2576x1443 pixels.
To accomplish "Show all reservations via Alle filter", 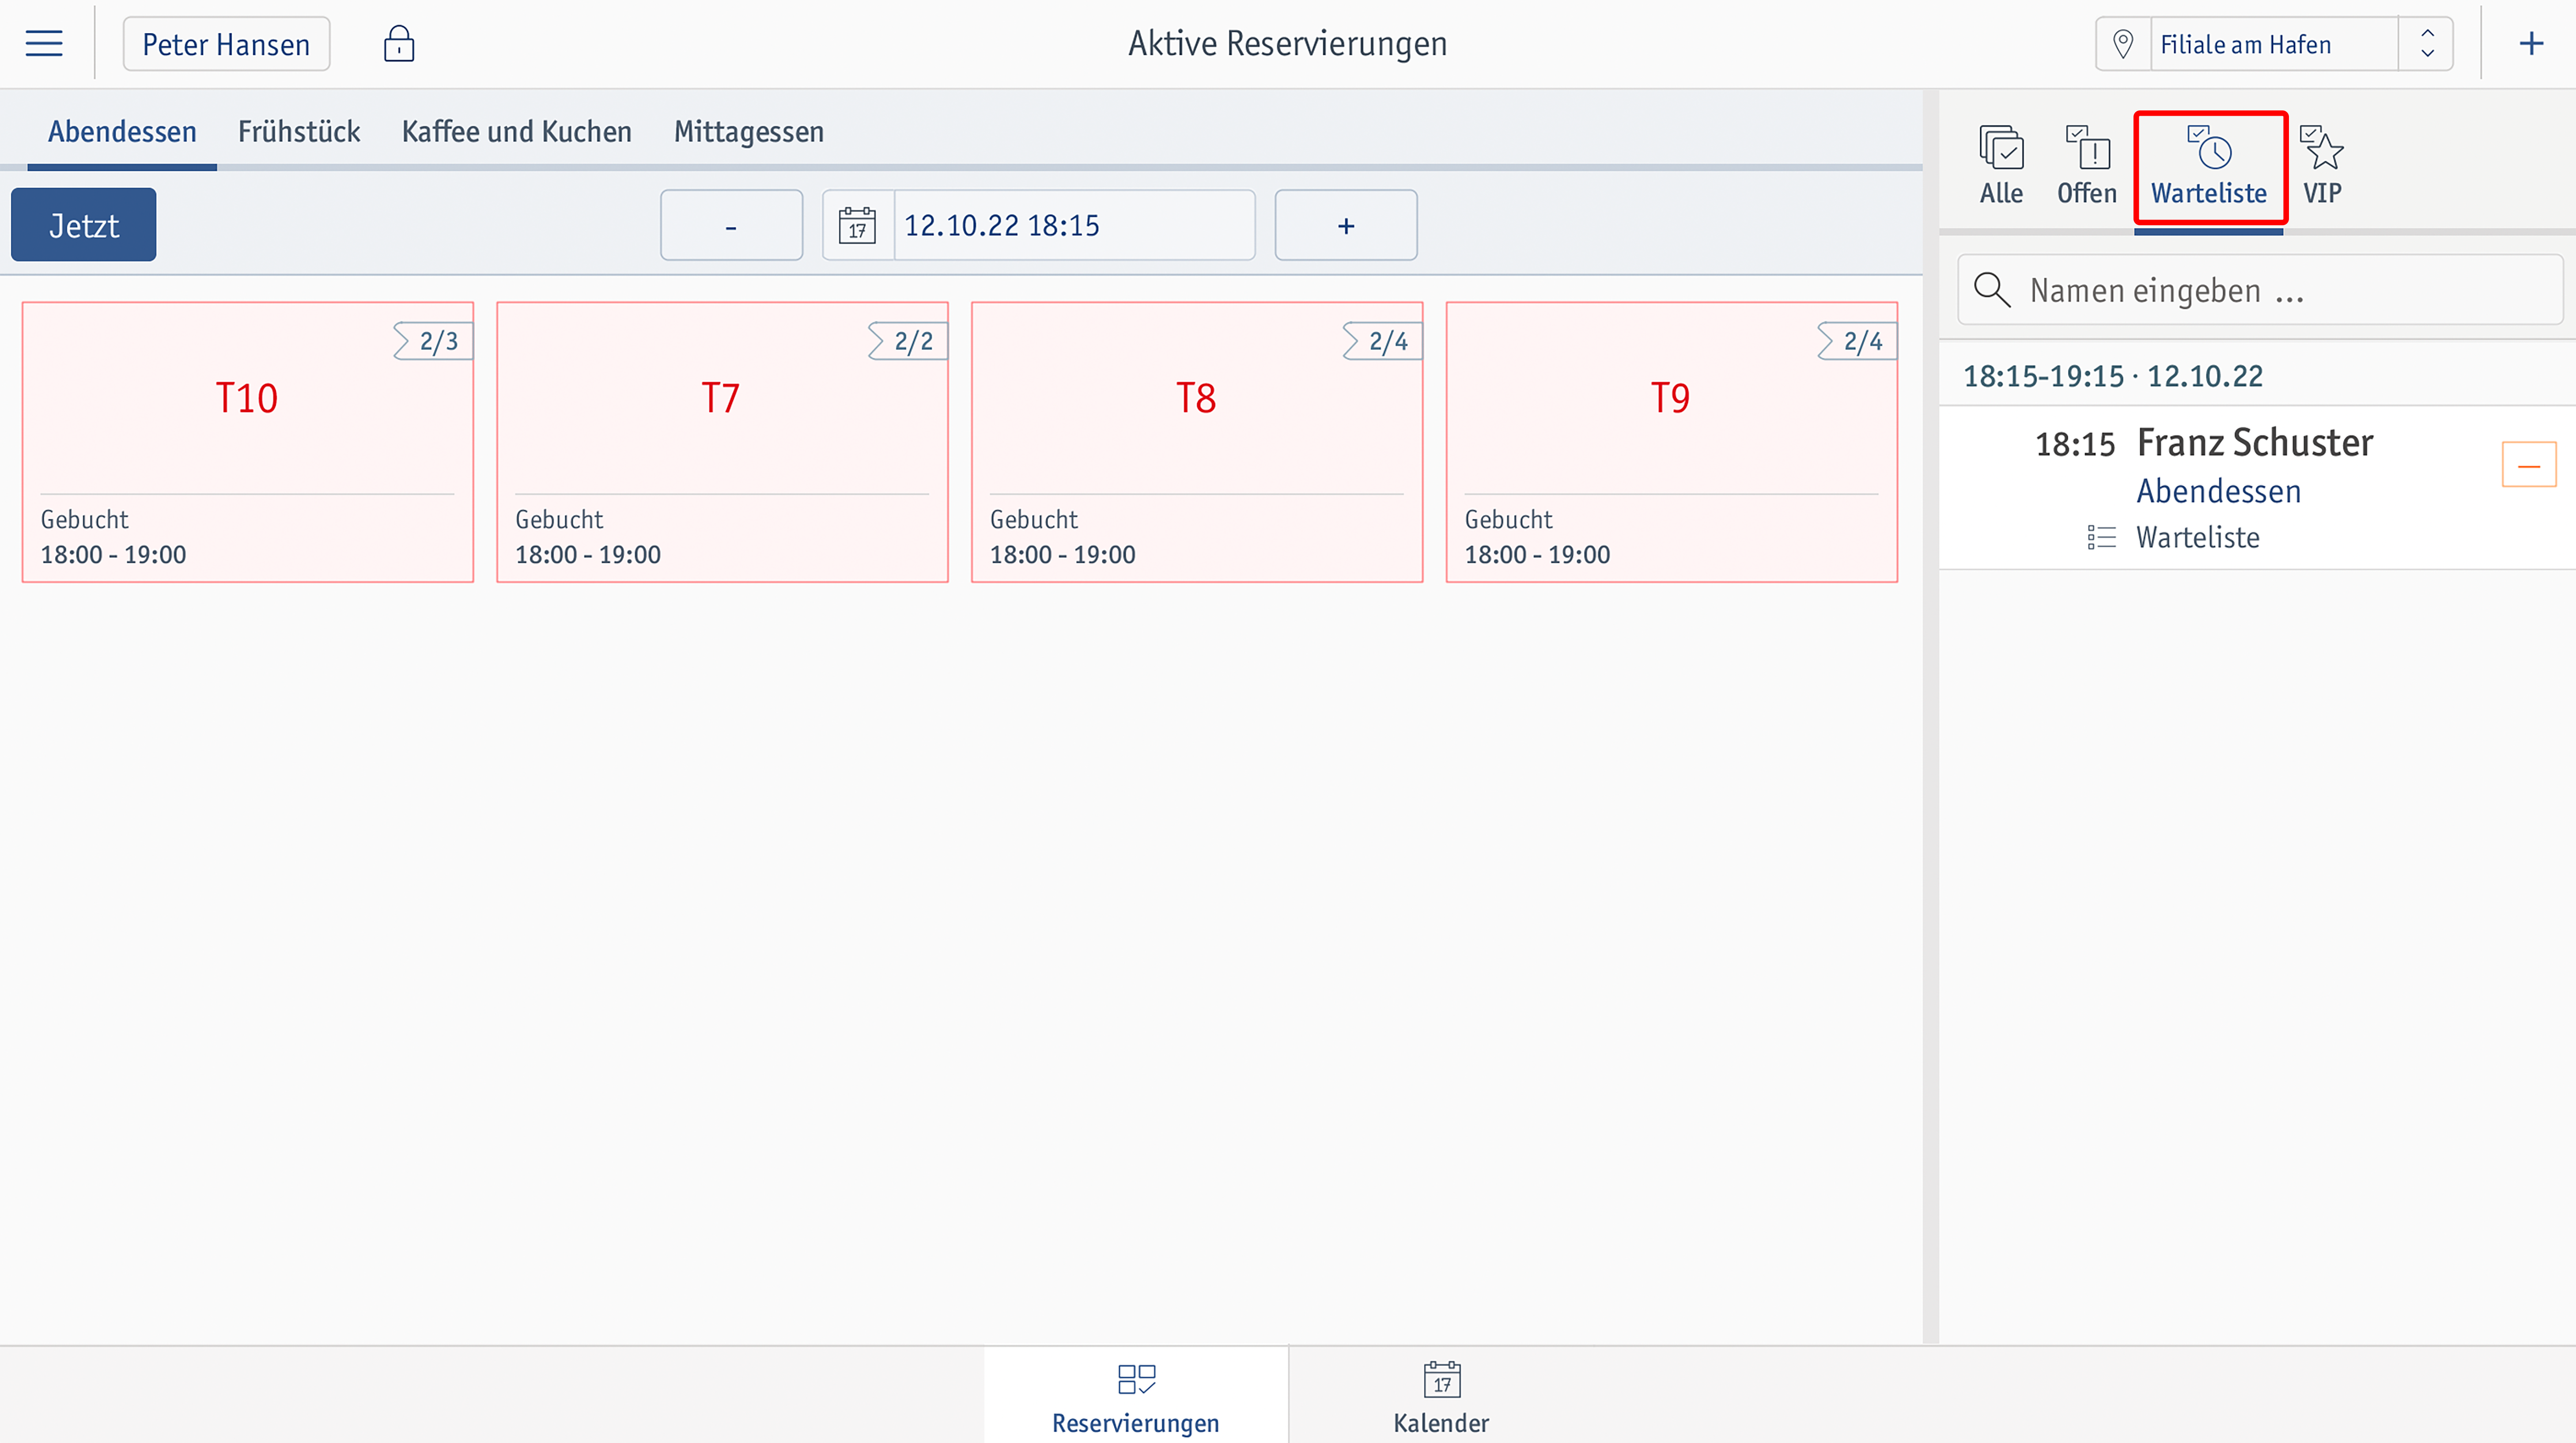I will (2001, 165).
